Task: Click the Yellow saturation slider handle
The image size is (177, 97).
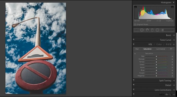Action: 156,62
